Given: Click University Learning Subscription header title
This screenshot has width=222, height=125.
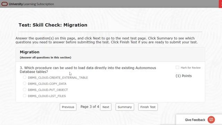Looking at the screenshot, I should pos(31,4).
